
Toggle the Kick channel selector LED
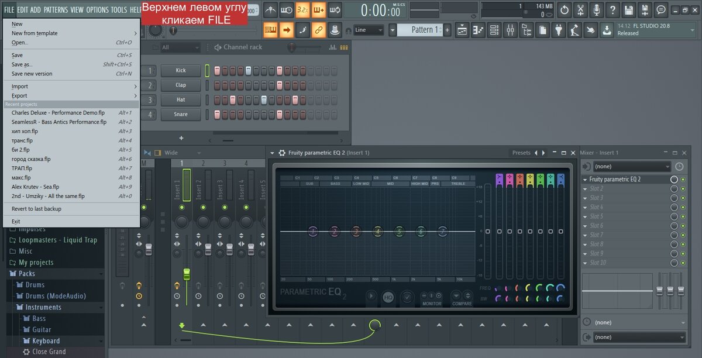(207, 70)
